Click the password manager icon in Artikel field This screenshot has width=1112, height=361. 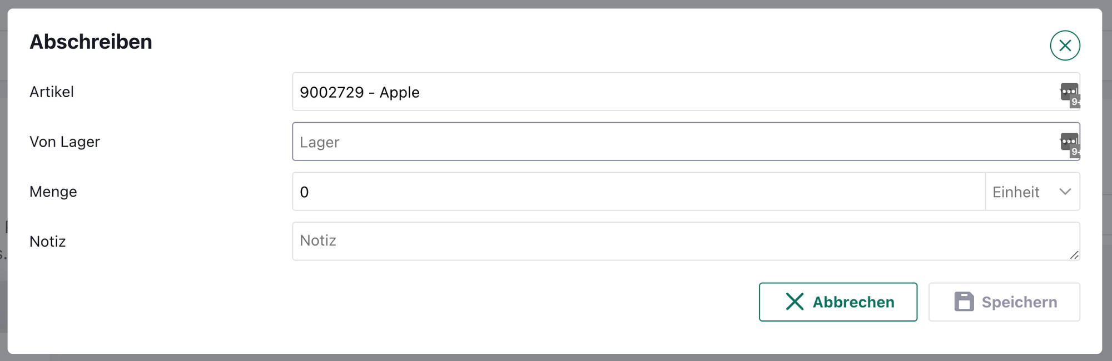point(1069,92)
